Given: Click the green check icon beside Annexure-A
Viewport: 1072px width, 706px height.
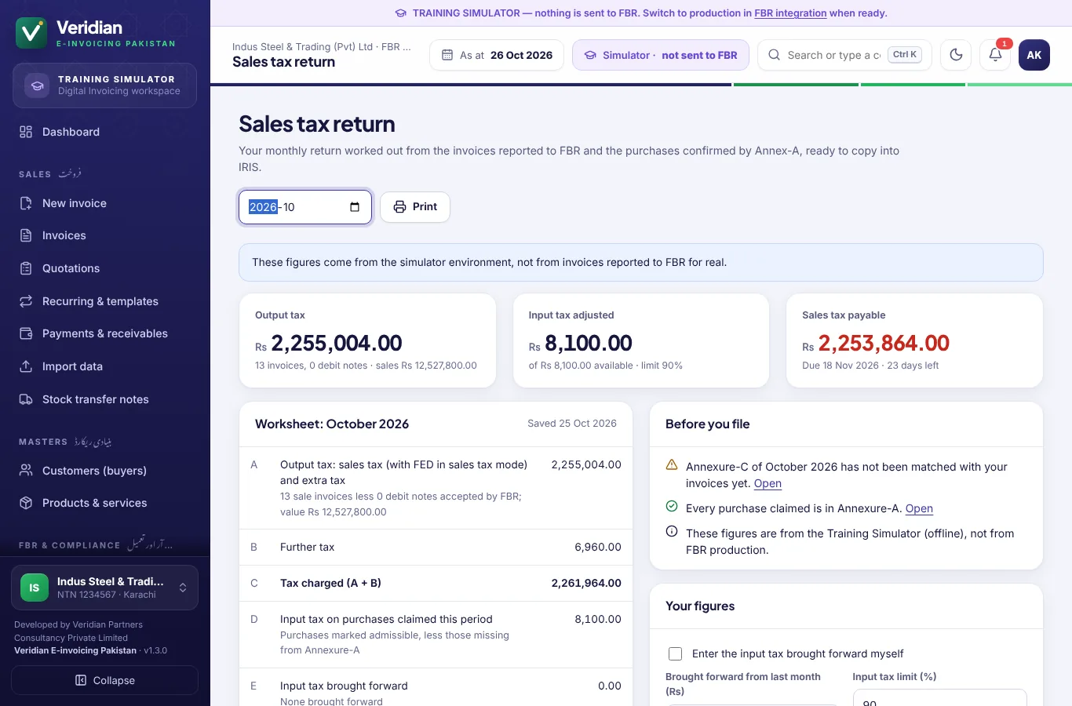Looking at the screenshot, I should [672, 507].
